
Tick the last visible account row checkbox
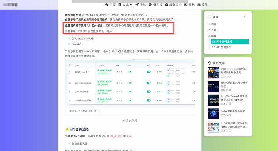pyautogui.click(x=70, y=100)
